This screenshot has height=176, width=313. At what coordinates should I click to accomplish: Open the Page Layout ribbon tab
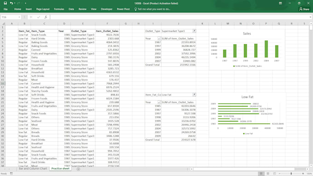(43, 9)
